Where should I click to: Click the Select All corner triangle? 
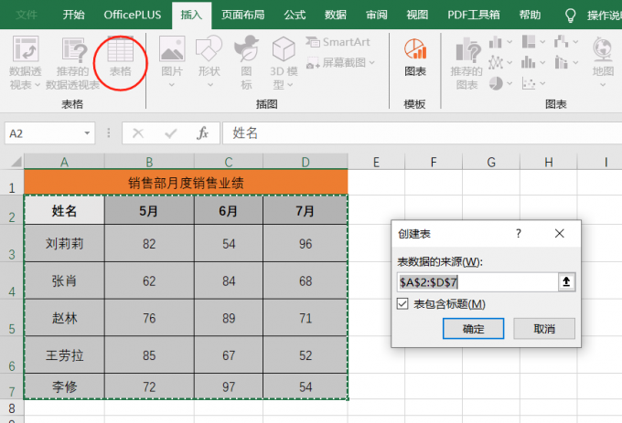click(x=16, y=162)
